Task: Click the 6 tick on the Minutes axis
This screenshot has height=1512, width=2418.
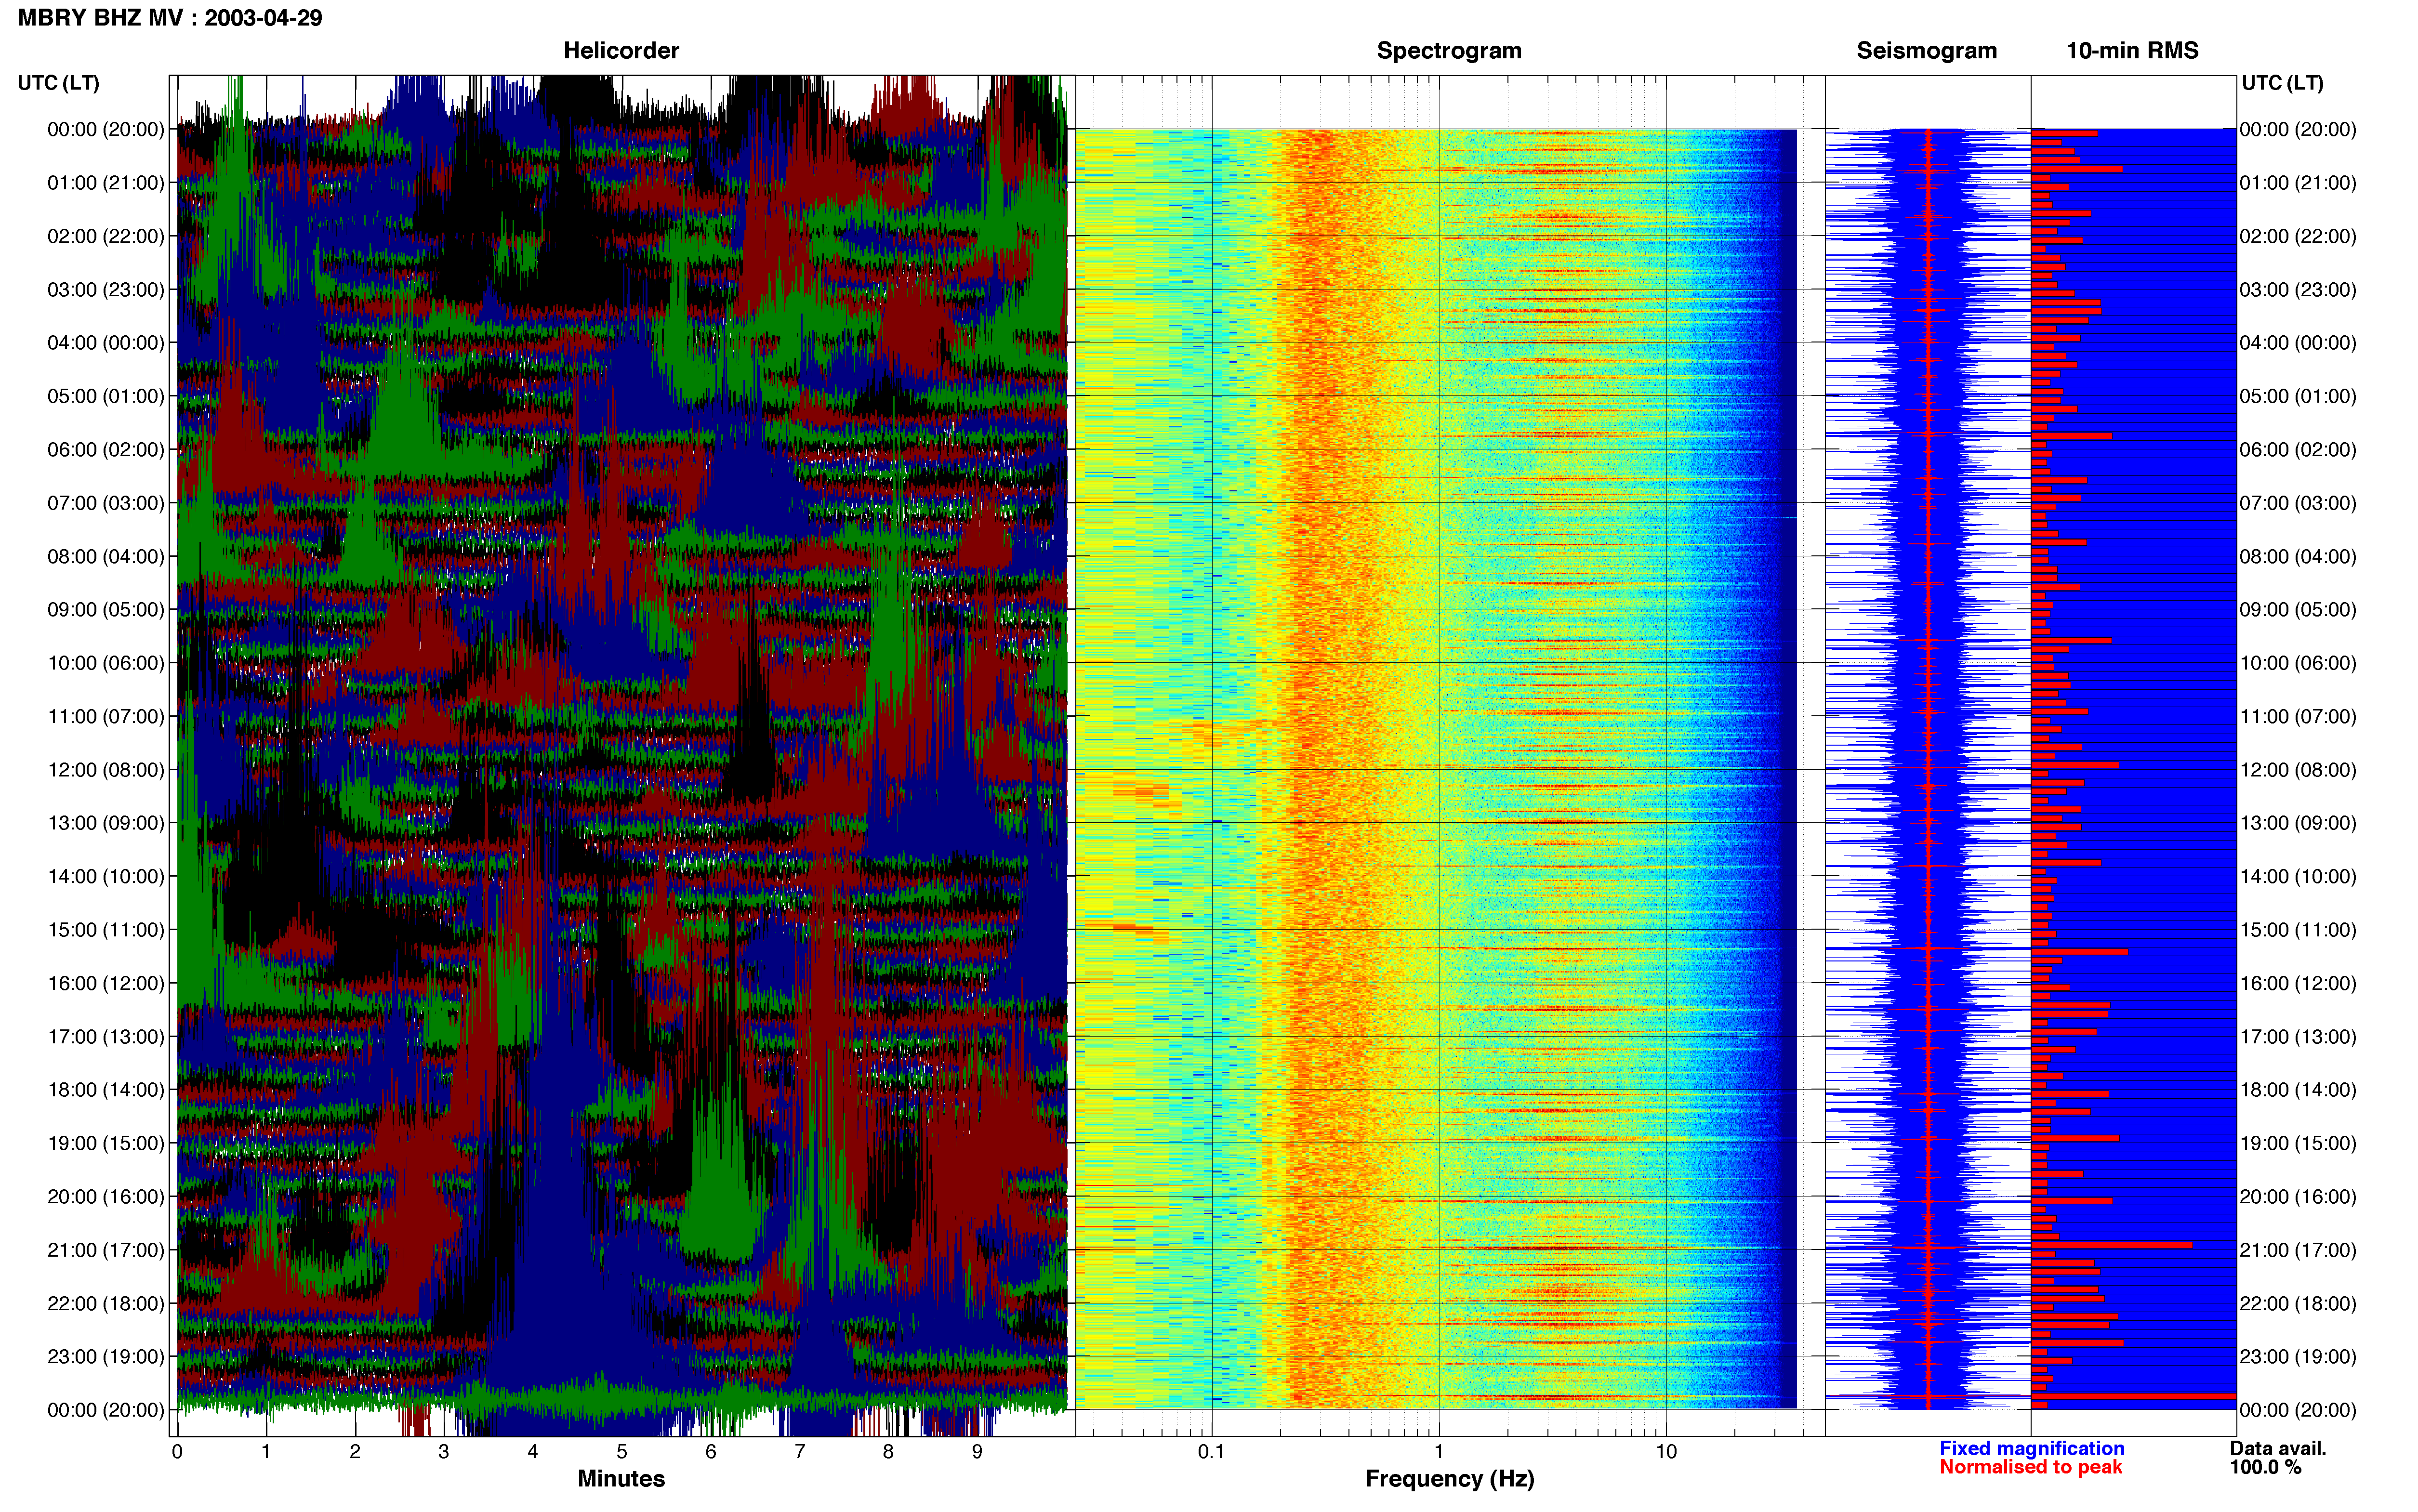Action: click(x=711, y=1451)
